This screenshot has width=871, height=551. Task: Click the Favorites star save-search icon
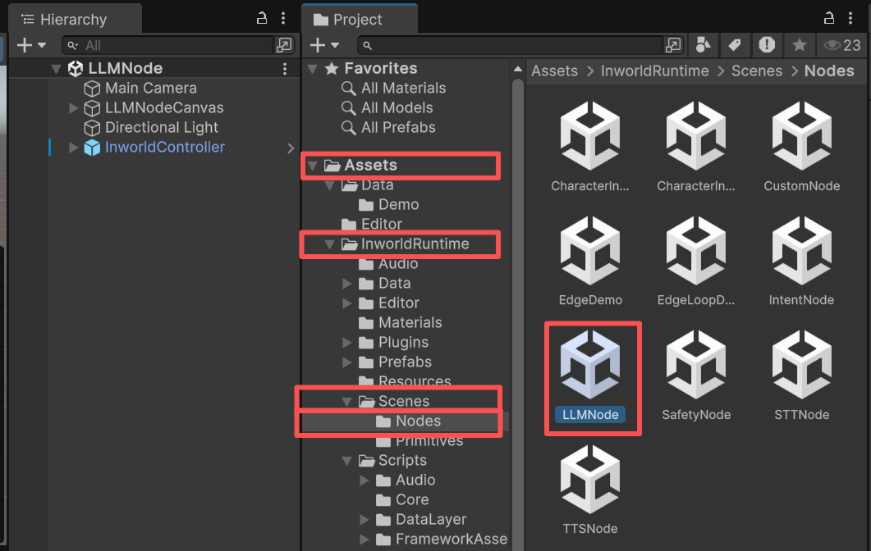(x=800, y=45)
